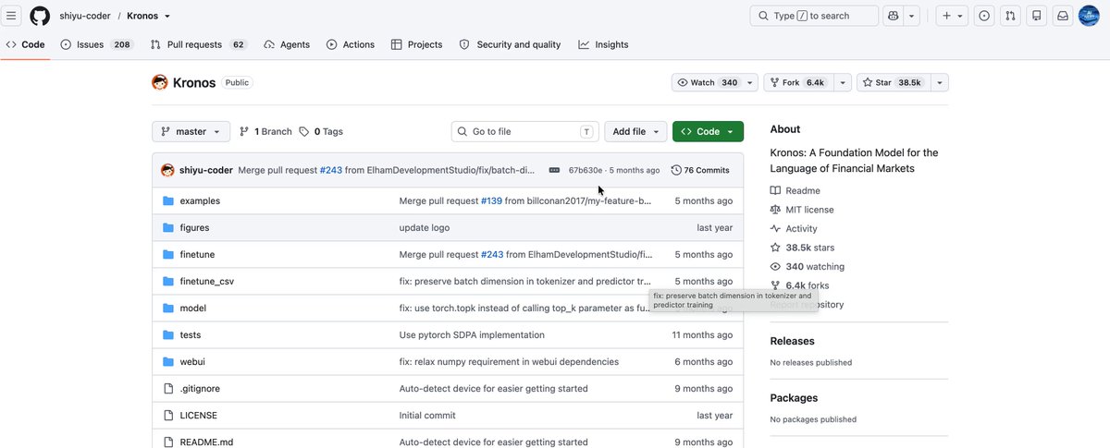This screenshot has height=448, width=1110.
Task: Open the Releases section heading
Action: pyautogui.click(x=792, y=341)
